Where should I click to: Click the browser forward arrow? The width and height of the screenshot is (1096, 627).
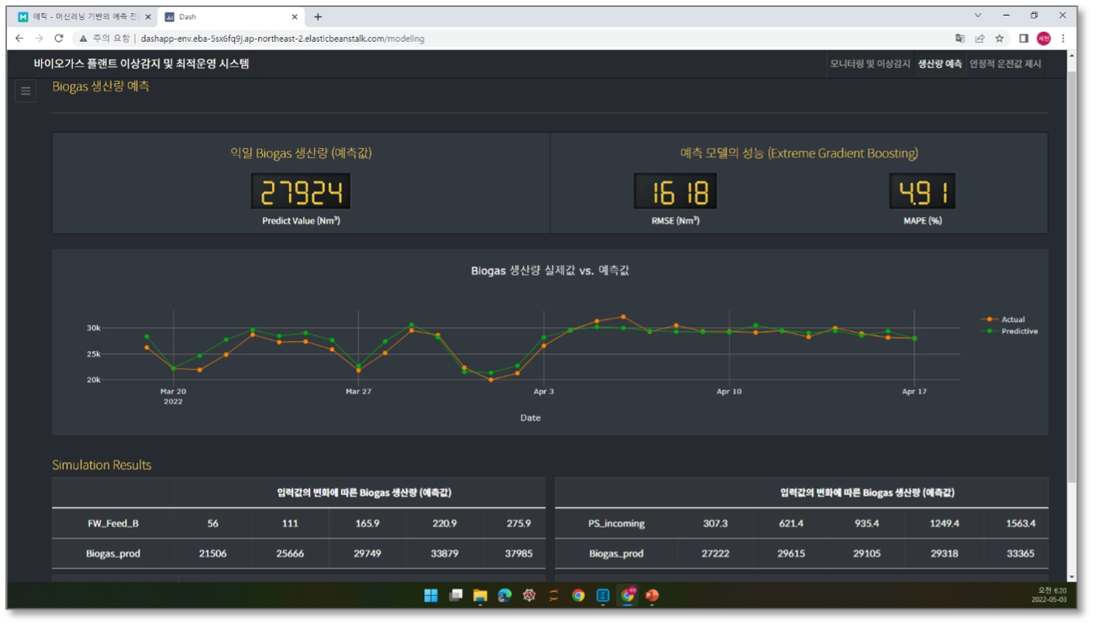[x=39, y=38]
